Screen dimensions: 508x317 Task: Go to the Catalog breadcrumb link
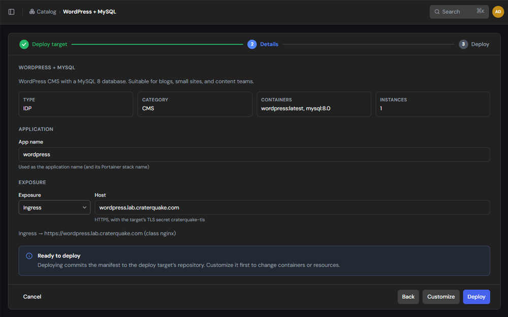click(x=46, y=12)
